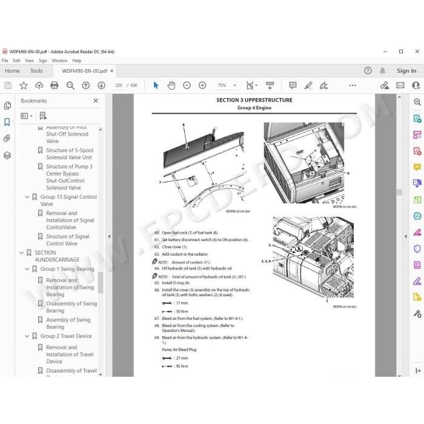Collapse the left navigation pane arrow
Screen dimensions: 424x424
tap(109, 236)
